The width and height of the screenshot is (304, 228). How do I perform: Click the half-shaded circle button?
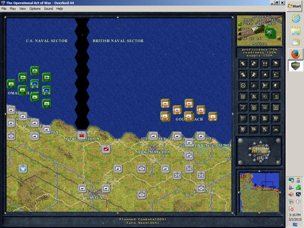click(276, 86)
